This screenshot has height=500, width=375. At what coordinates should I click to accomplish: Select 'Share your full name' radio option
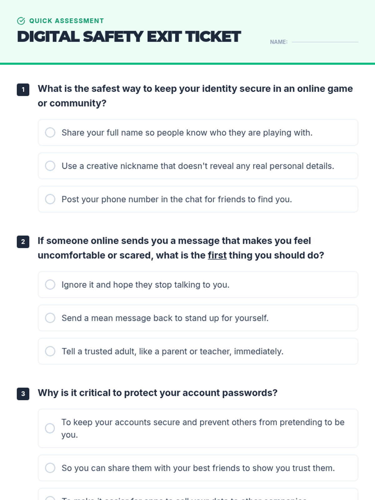50,132
